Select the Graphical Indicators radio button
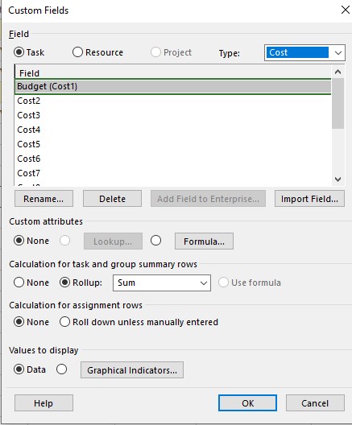 [62, 369]
